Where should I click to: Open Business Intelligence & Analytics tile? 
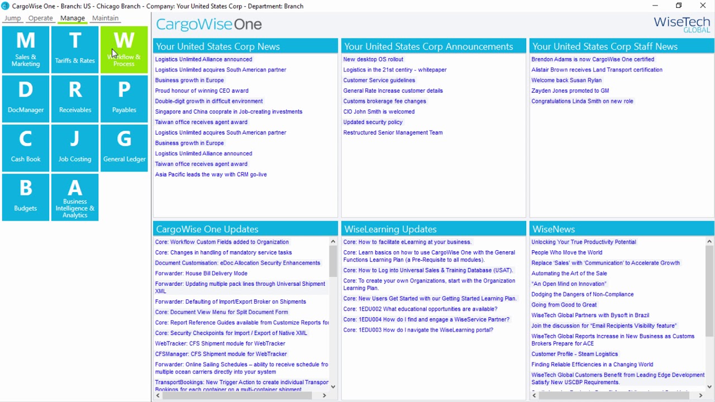75,197
